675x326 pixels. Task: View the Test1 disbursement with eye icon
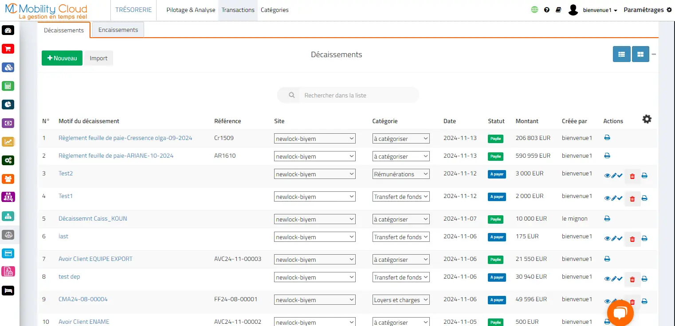607,198
